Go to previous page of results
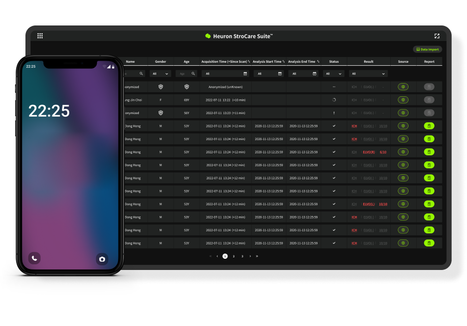This screenshot has height=326, width=467. pyautogui.click(x=217, y=256)
